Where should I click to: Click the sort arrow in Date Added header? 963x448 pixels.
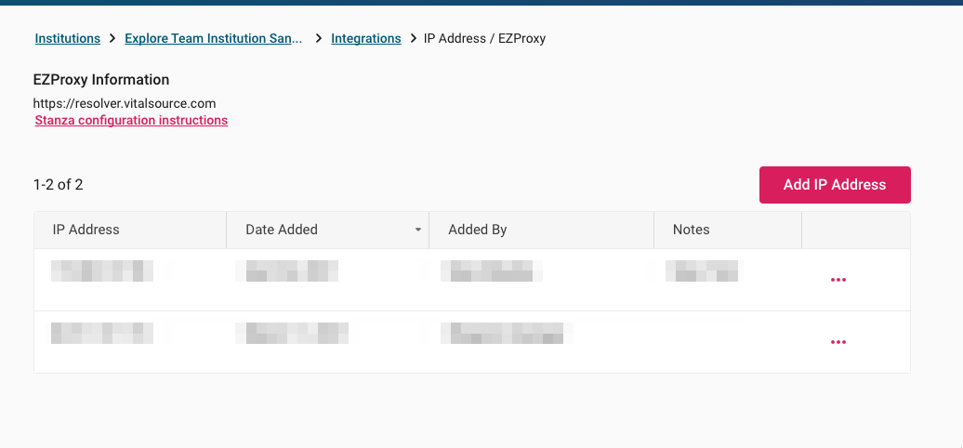(418, 231)
